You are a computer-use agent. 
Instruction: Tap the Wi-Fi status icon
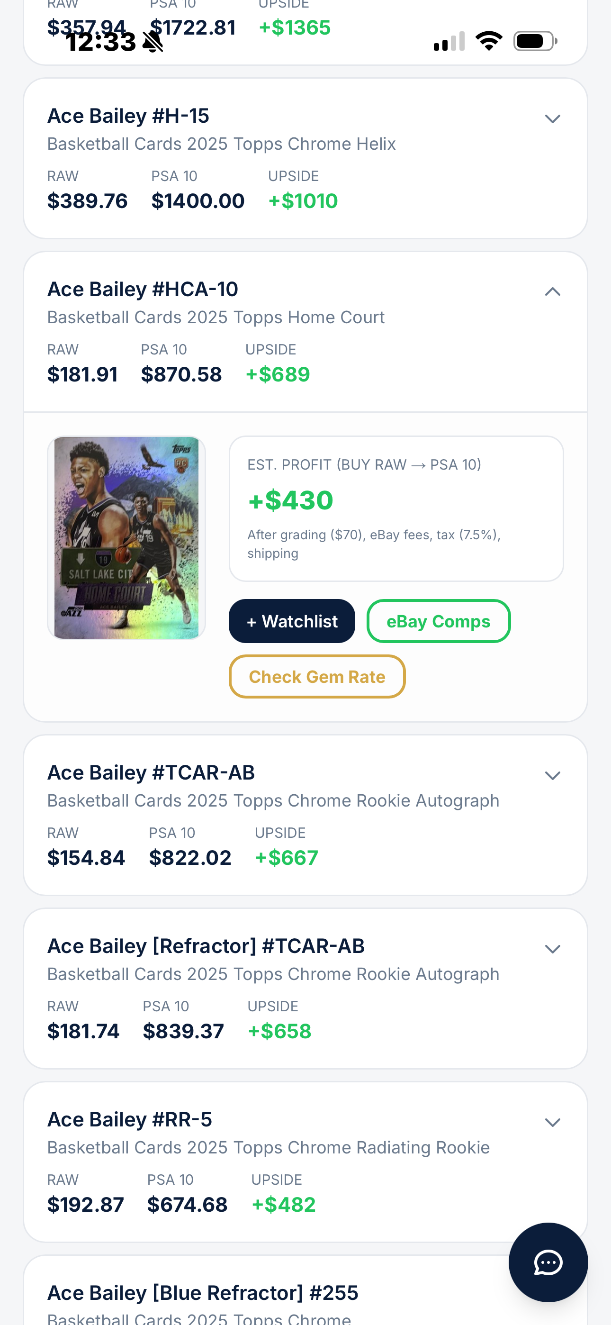pos(489,41)
